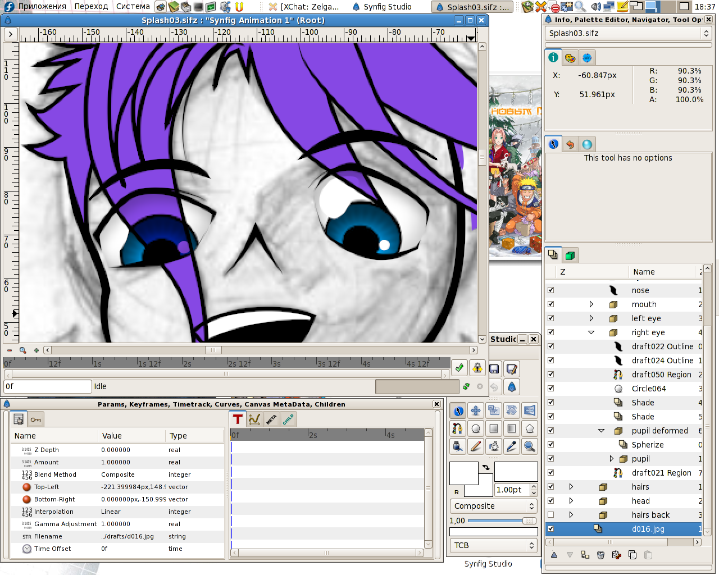Click the canvas zoom-out minus icon
719x575 pixels.
pos(10,350)
